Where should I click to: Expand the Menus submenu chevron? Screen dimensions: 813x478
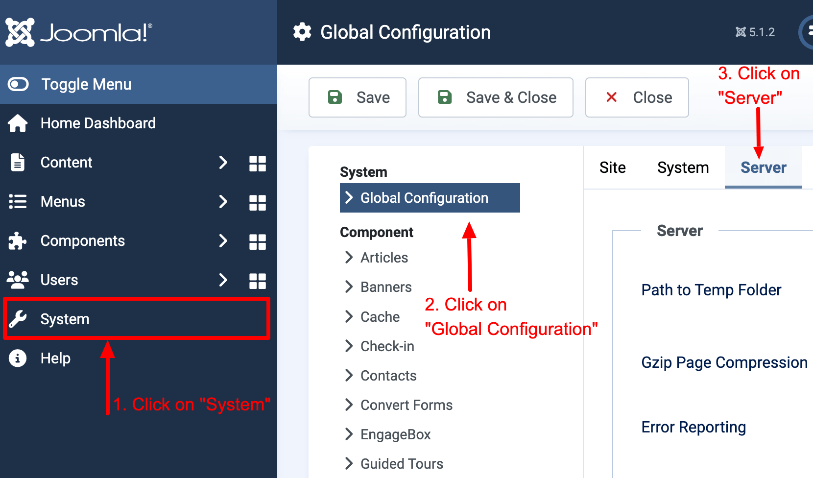[223, 201]
